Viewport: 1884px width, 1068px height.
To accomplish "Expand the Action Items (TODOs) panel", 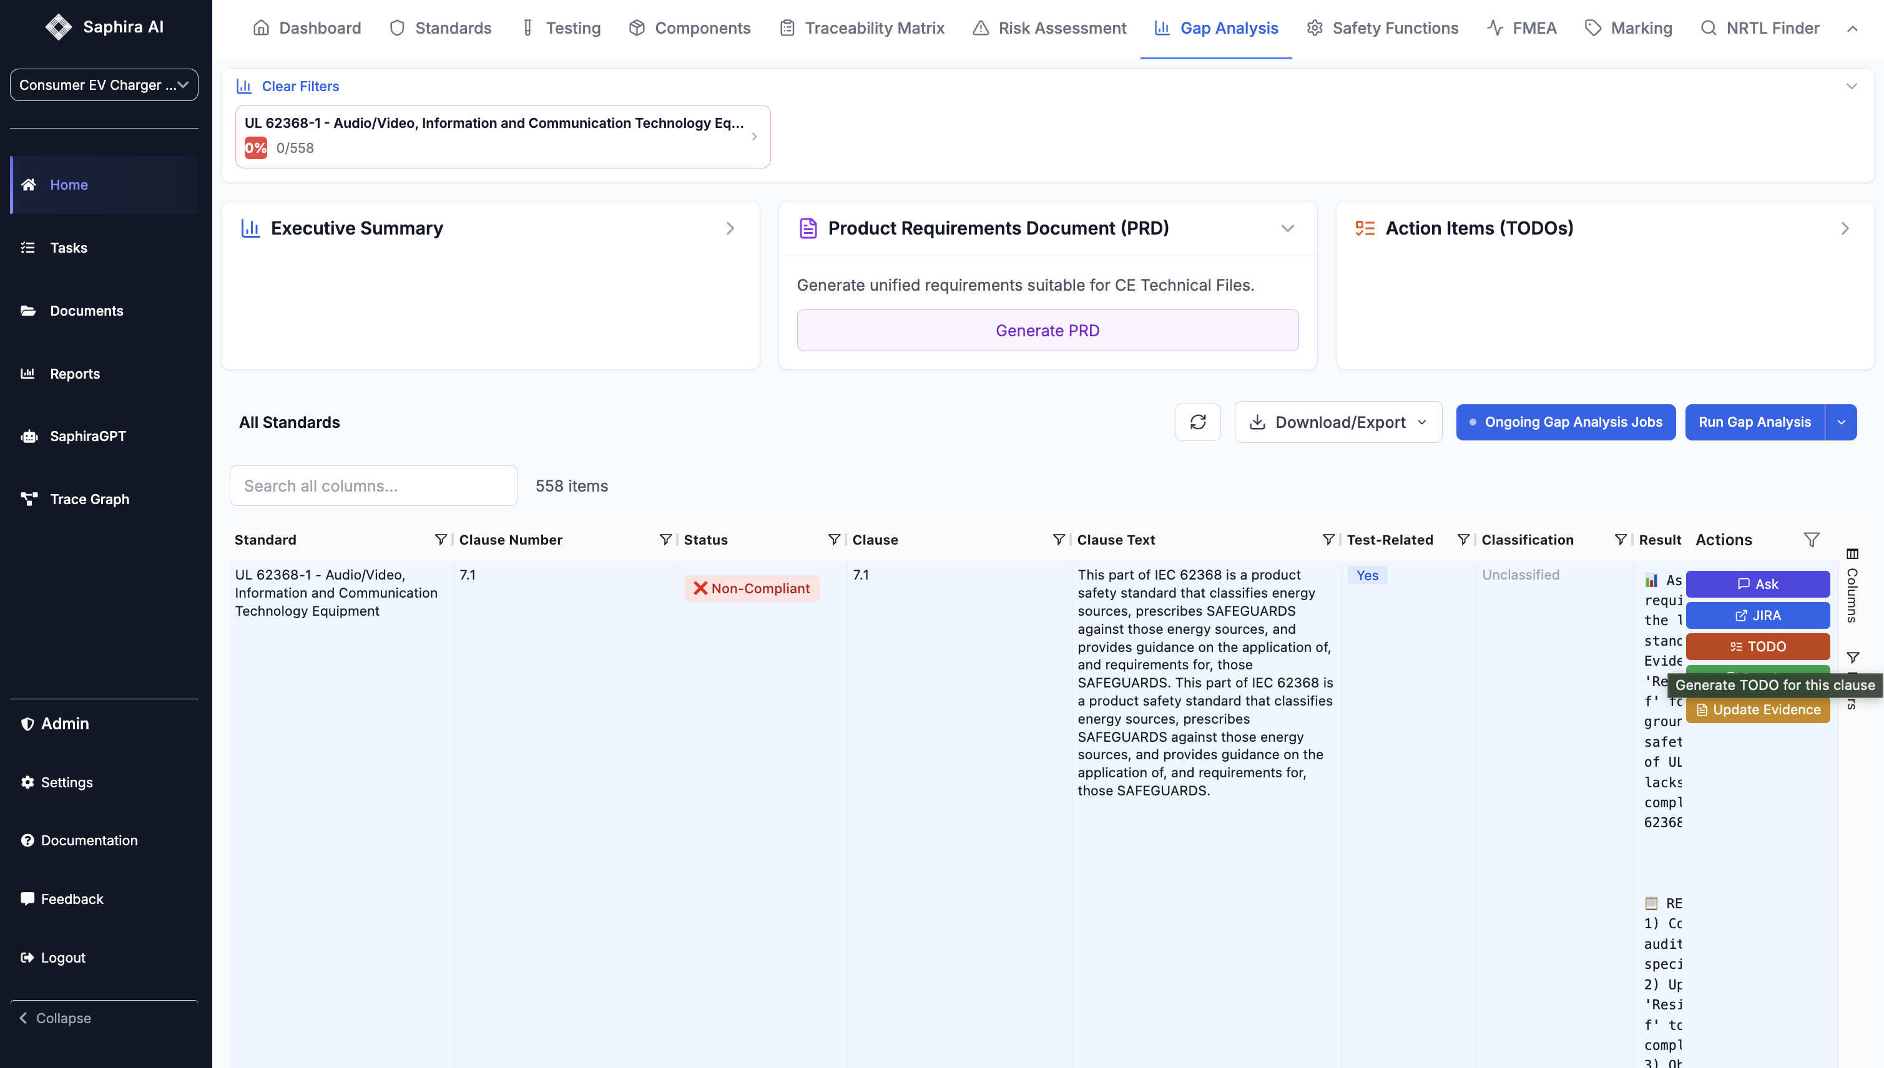I will click(1845, 228).
